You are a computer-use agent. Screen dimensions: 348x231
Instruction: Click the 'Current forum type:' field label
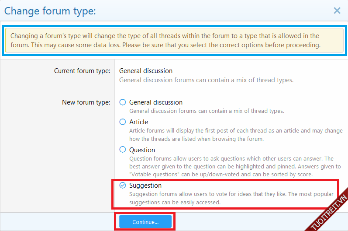(x=82, y=71)
